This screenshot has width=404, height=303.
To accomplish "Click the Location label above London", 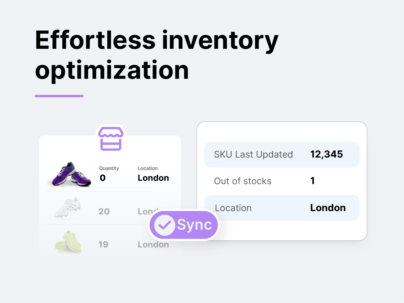I will pyautogui.click(x=148, y=168).
